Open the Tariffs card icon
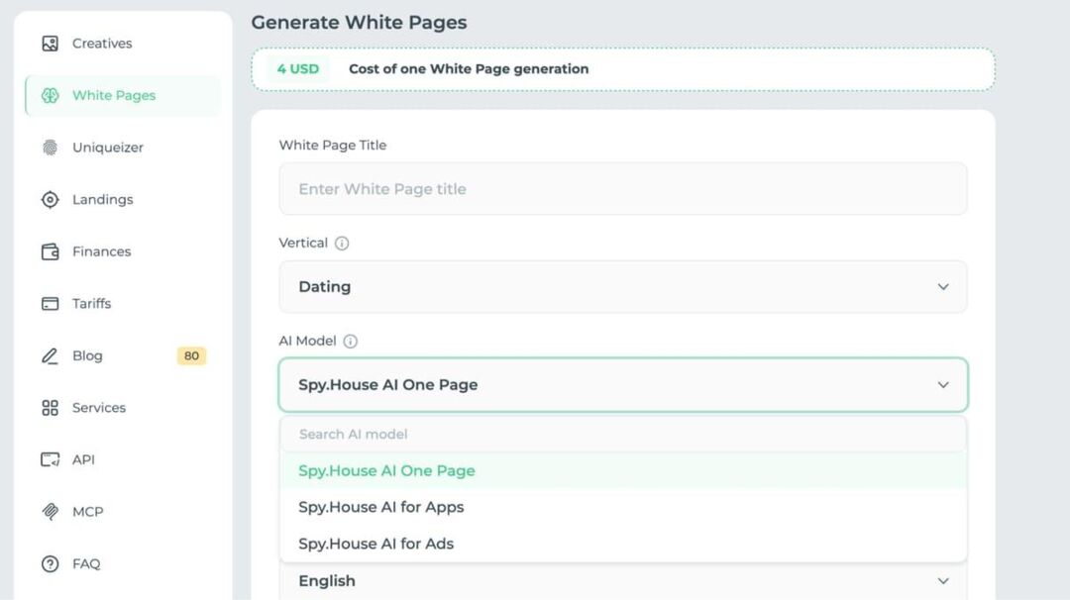The image size is (1070, 600). point(50,303)
